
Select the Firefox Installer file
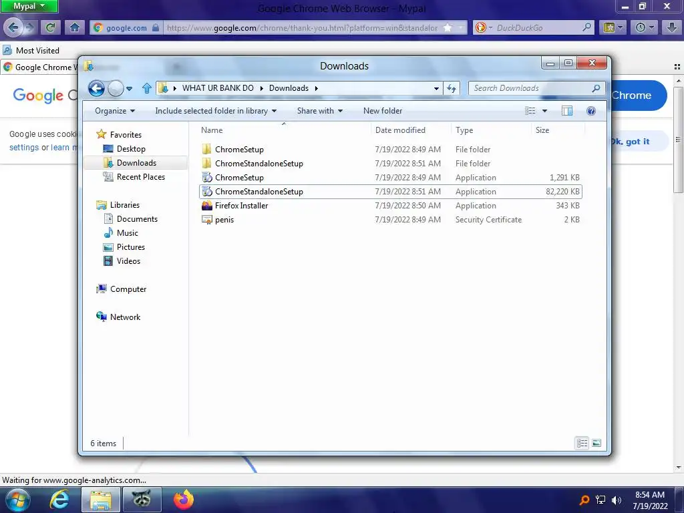[x=390, y=206]
